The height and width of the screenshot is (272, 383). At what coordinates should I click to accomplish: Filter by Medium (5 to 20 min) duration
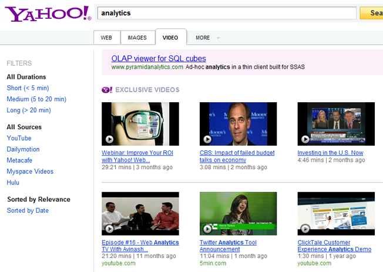coord(36,99)
